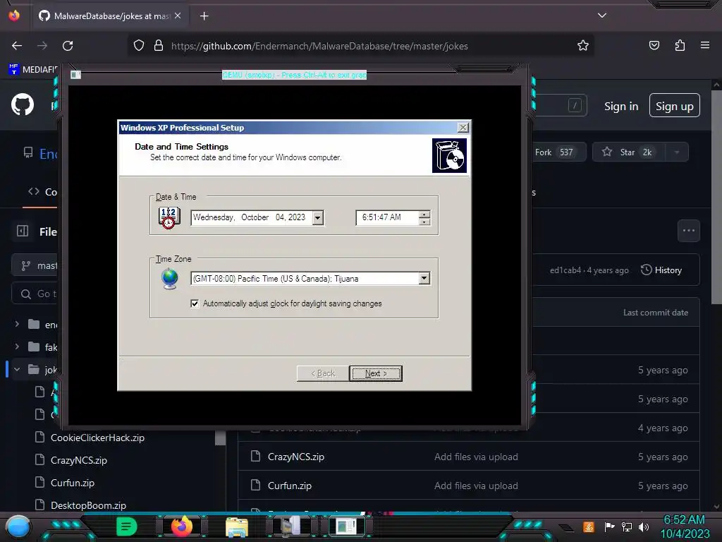722x542 pixels.
Task: Collapse the jokes folder in tree
Action: point(17,369)
